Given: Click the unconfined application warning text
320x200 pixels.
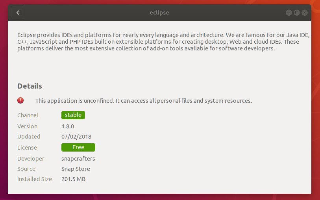Looking at the screenshot, I should [143, 101].
